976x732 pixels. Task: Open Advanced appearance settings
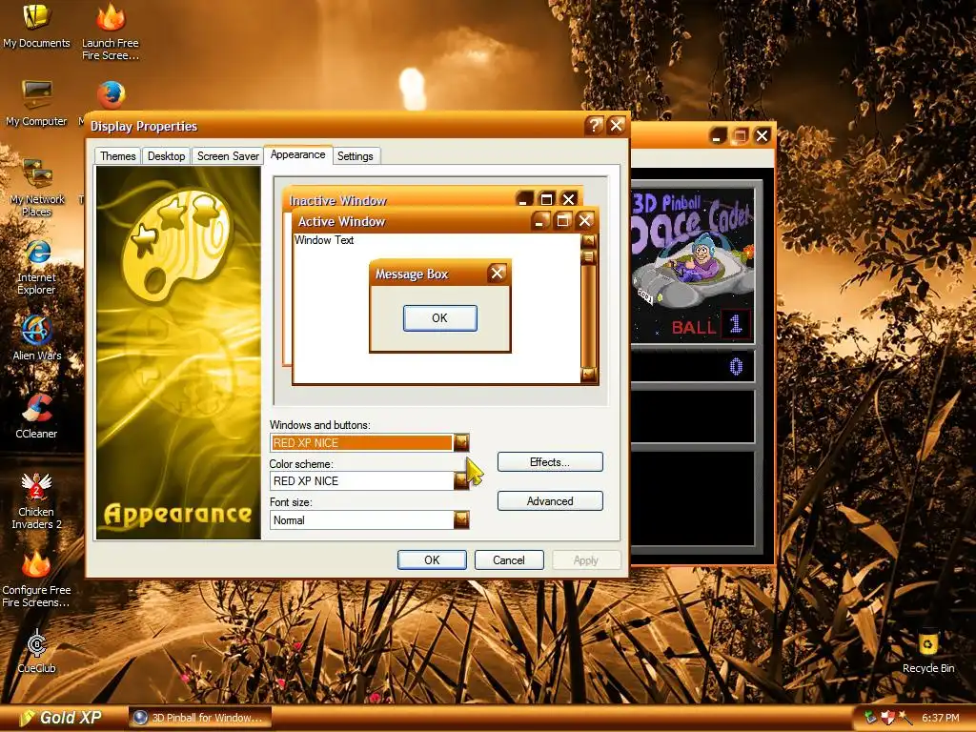click(x=550, y=501)
